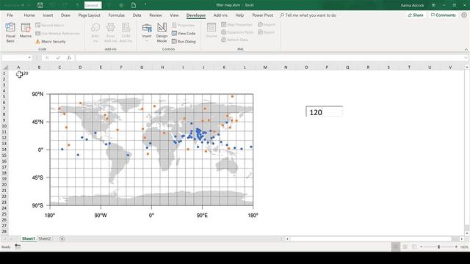
Task: Switch to the Formulas tab
Action: tap(116, 15)
